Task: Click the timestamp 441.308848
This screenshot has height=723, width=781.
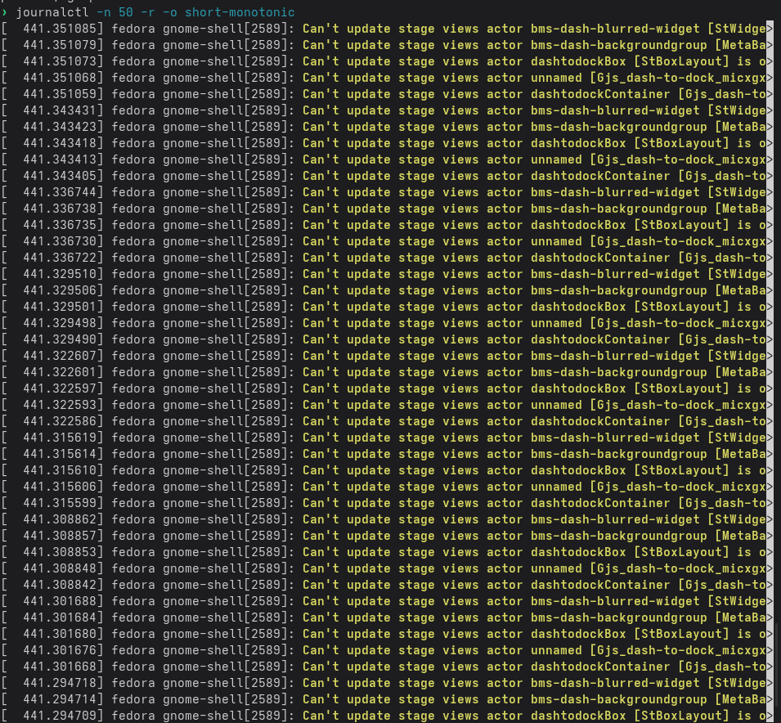Action: click(x=60, y=568)
